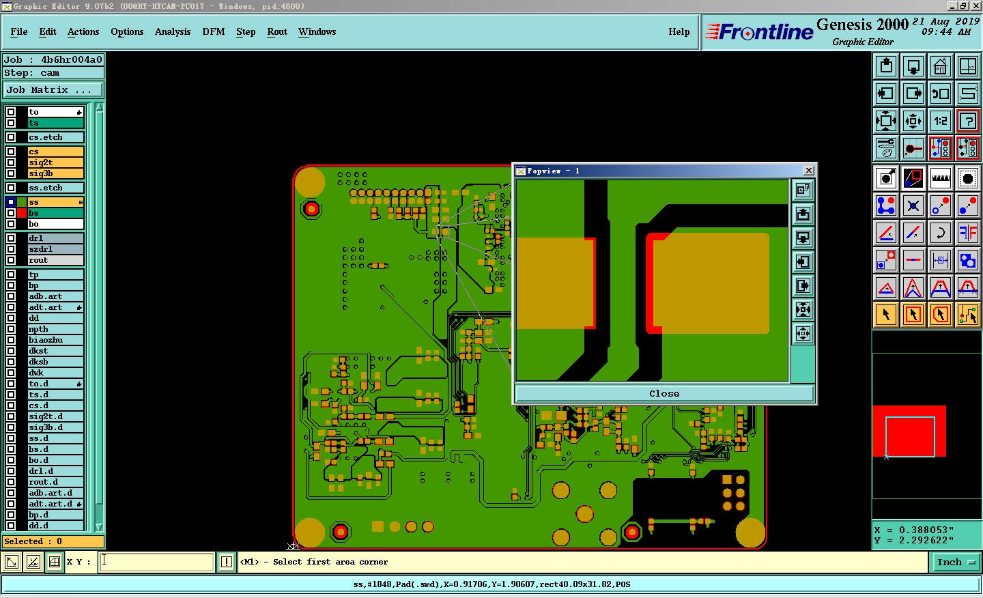The width and height of the screenshot is (983, 598).
Task: Click the layer list scroll-down arrow
Action: point(99,527)
